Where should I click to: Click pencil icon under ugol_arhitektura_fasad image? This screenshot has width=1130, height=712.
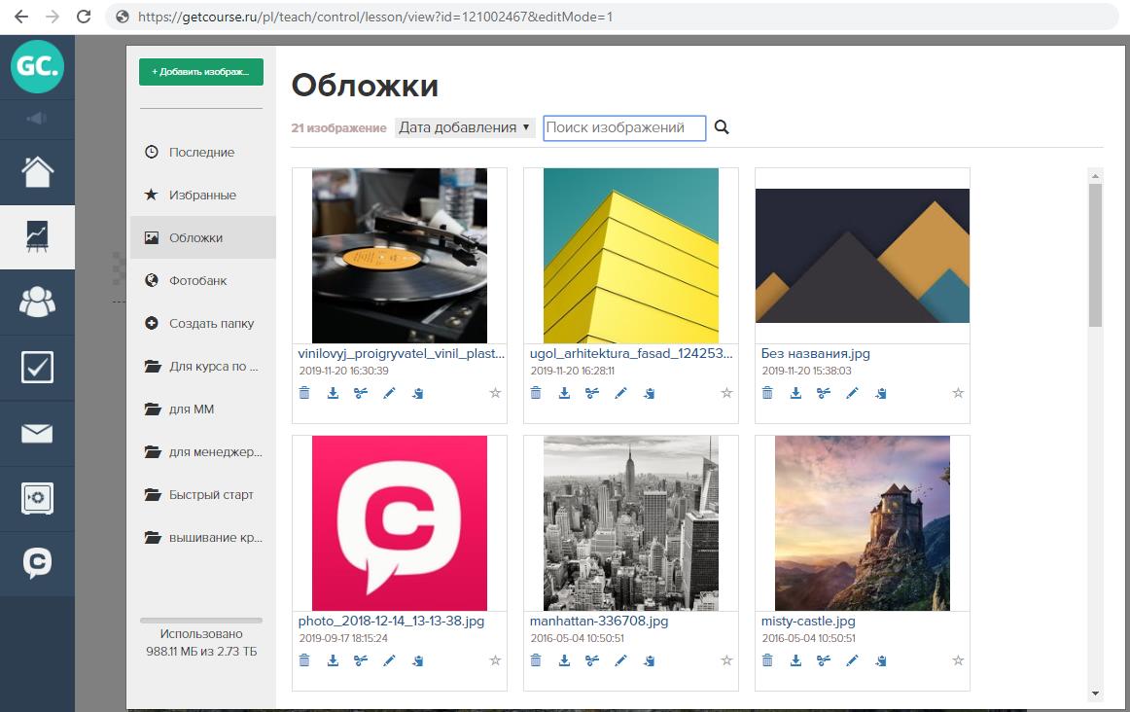point(620,393)
